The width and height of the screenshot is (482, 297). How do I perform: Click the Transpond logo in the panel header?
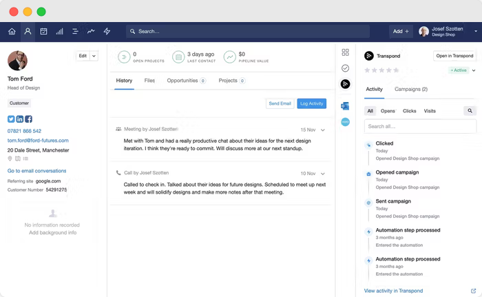tap(369, 56)
